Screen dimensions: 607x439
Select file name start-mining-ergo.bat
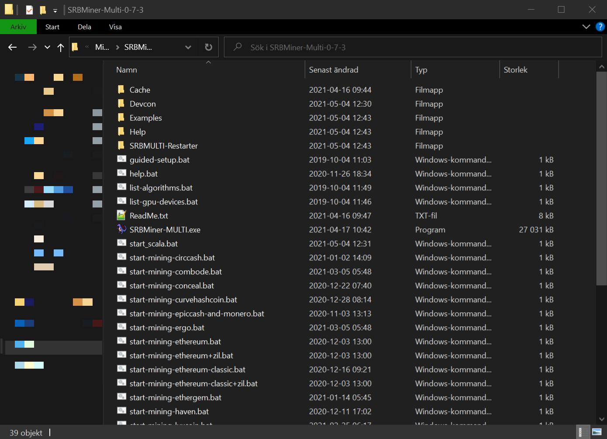[167, 328]
